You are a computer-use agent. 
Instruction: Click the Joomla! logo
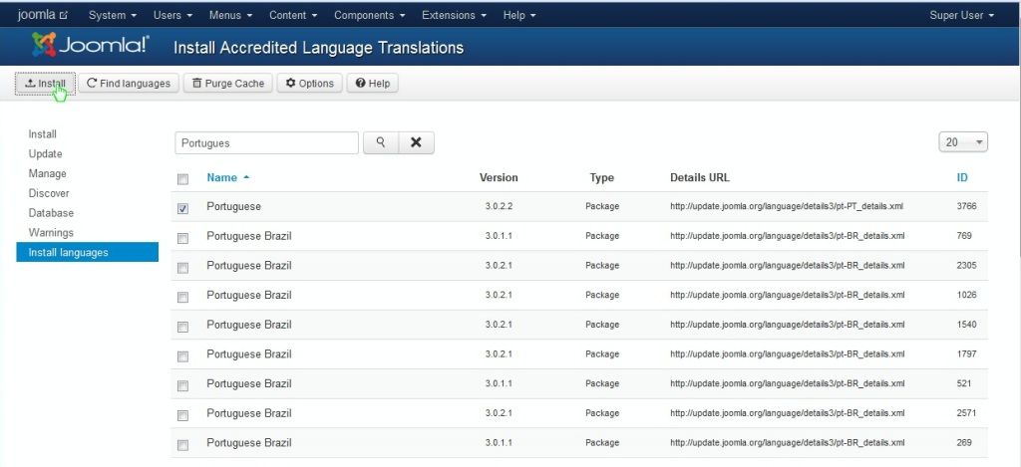click(x=91, y=45)
